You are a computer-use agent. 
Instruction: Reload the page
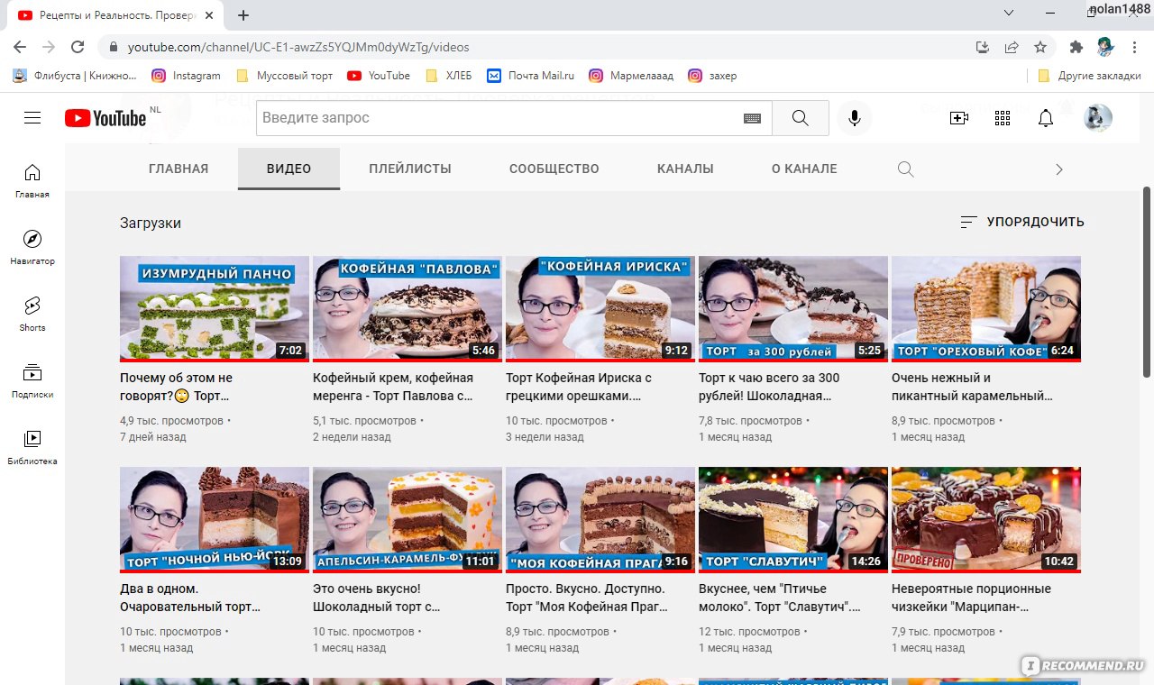(x=78, y=47)
